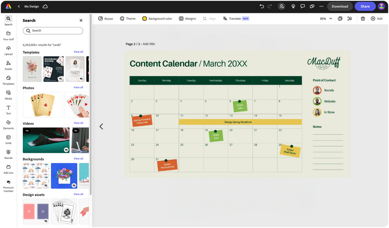This screenshot has height=228, width=389.
Task: Click the Download button
Action: tap(340, 6)
